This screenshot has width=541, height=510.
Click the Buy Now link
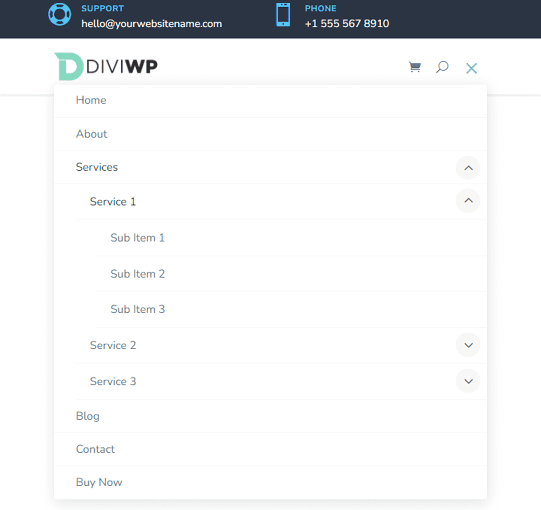99,482
